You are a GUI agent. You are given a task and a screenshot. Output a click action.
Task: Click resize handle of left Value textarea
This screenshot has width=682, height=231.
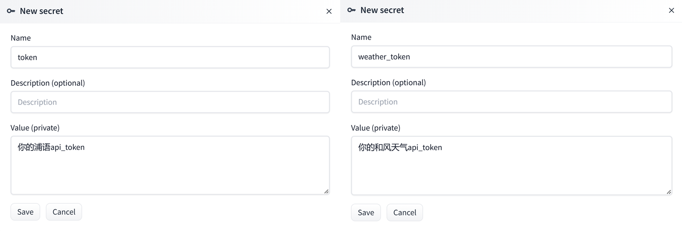[x=326, y=192]
